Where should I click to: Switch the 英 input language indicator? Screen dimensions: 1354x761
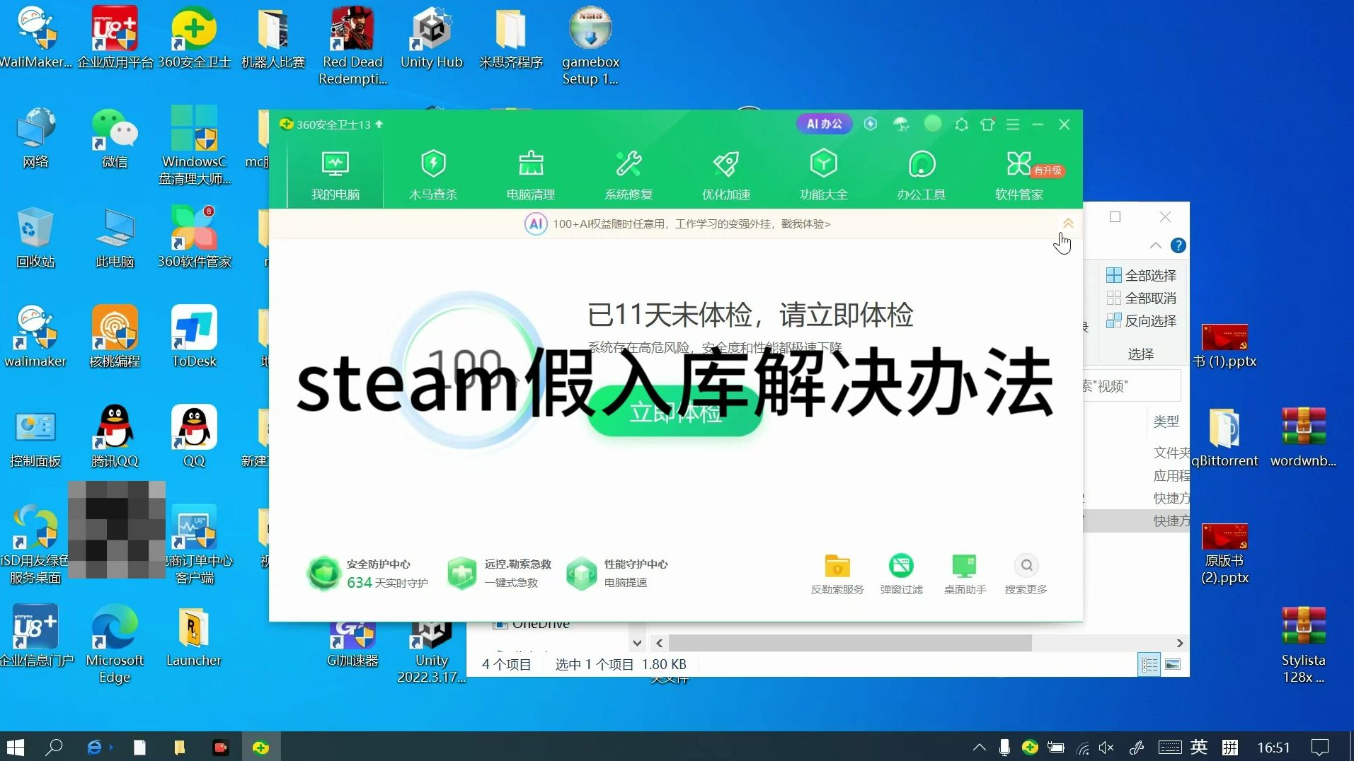(x=1199, y=747)
